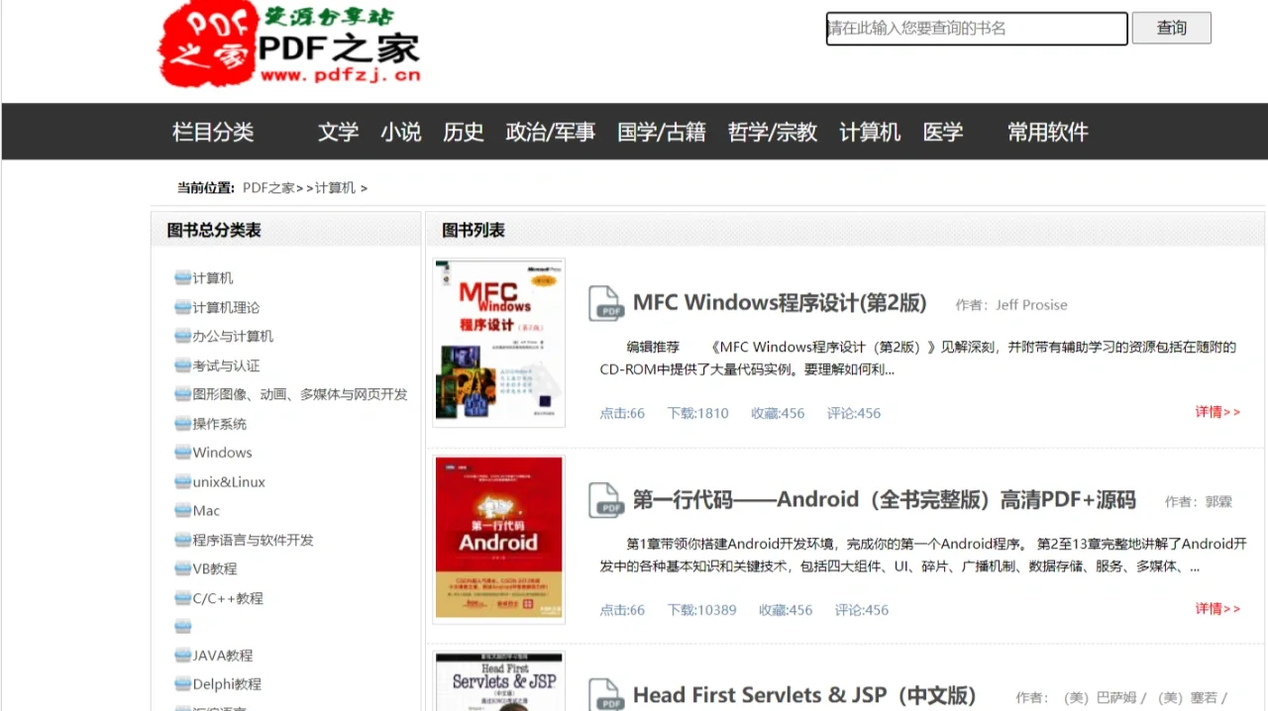This screenshot has width=1268, height=711.
Task: Open the 常用软件 navigation item
Action: tap(1047, 132)
